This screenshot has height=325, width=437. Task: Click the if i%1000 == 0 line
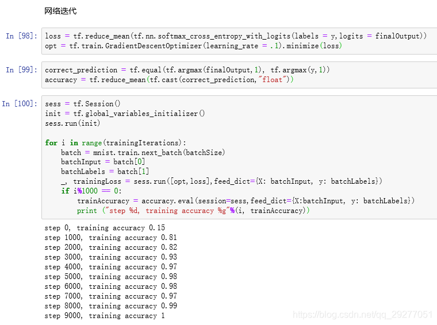(91, 191)
